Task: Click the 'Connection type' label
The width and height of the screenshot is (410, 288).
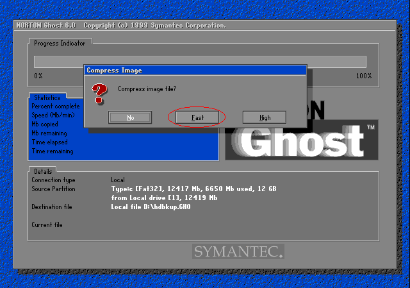Action: (x=53, y=180)
